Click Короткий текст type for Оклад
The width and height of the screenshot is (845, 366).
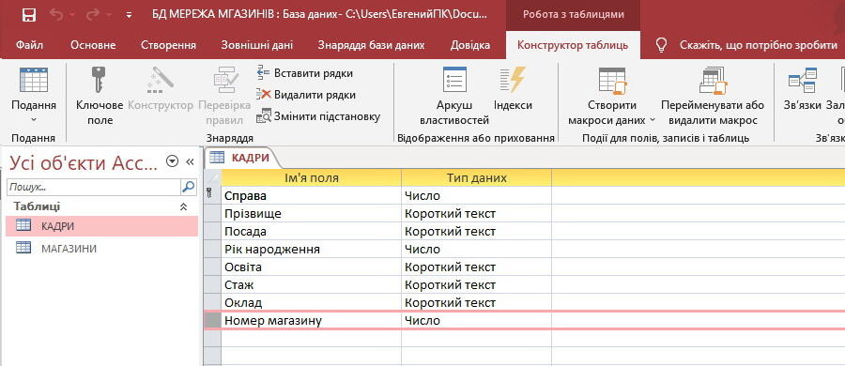click(x=476, y=302)
